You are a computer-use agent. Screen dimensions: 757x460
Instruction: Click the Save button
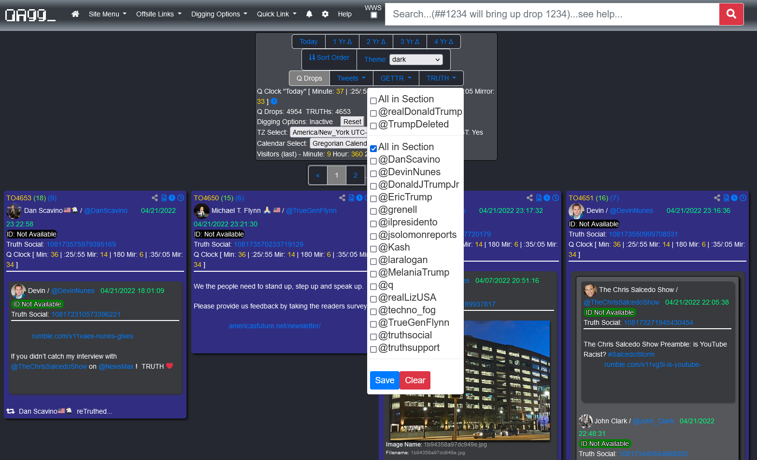tap(385, 380)
